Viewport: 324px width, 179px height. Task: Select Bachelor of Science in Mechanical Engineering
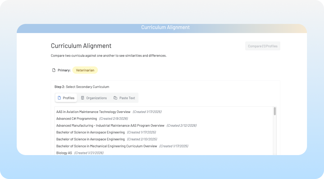106,146
